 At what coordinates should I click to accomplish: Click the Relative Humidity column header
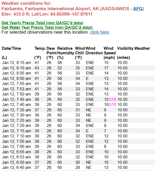click(x=66, y=51)
